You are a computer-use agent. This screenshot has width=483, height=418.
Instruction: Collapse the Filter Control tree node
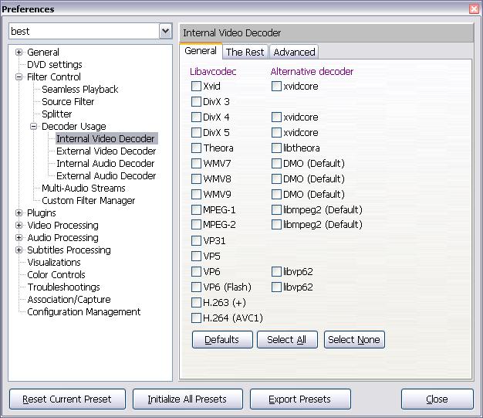[19, 77]
